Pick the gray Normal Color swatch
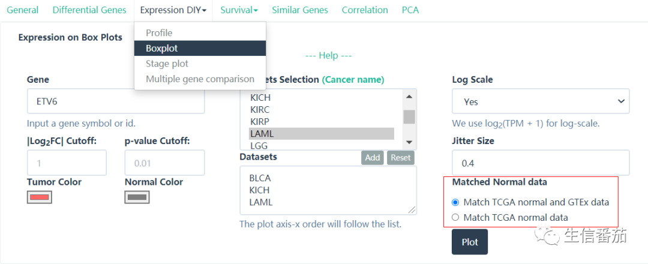The height and width of the screenshot is (264, 648). (x=137, y=197)
